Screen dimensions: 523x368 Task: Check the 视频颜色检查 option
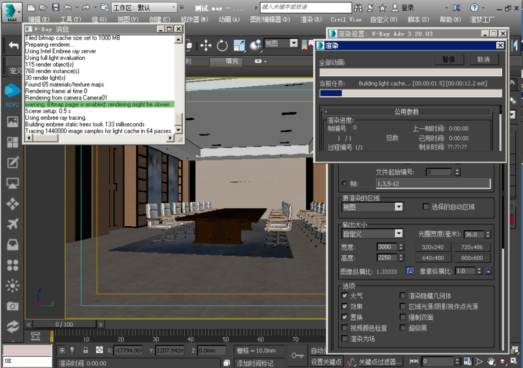pyautogui.click(x=345, y=328)
